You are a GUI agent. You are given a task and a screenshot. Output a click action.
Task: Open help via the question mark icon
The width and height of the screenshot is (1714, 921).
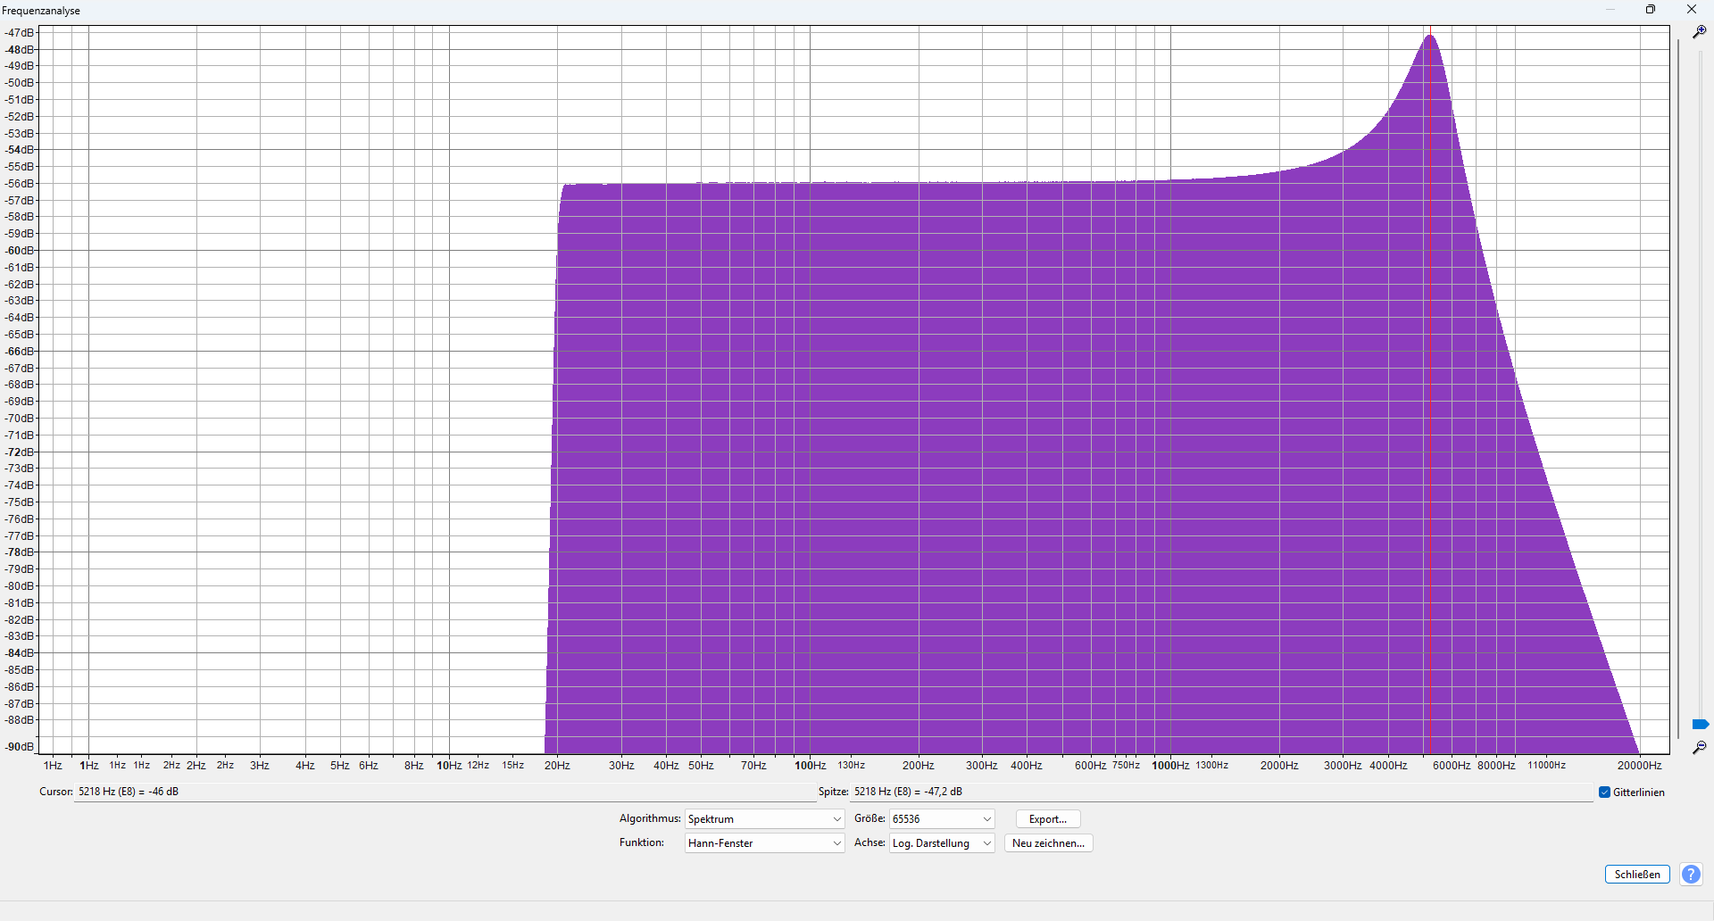[1690, 875]
